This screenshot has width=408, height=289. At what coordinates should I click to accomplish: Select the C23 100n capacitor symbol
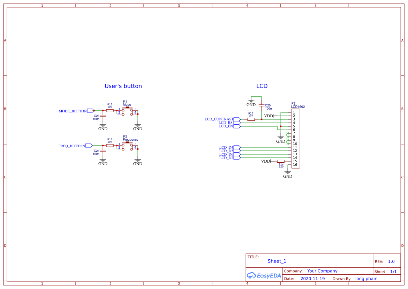[103, 115]
